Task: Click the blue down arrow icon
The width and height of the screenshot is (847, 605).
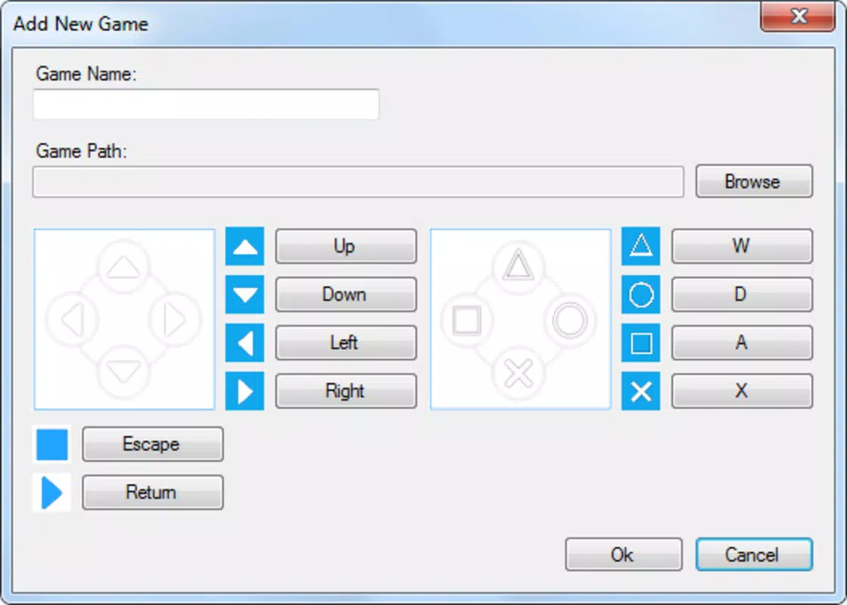Action: tap(244, 294)
